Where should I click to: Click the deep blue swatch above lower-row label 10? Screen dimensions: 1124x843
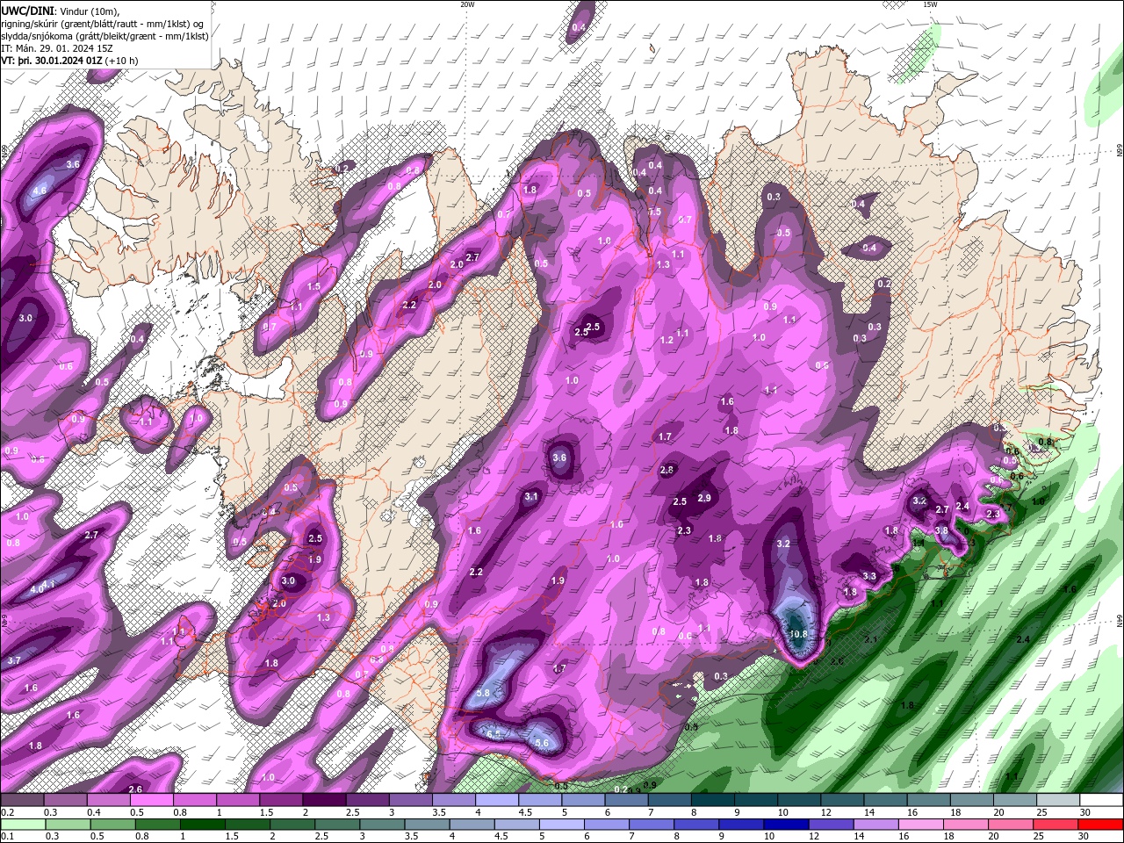[x=784, y=825]
